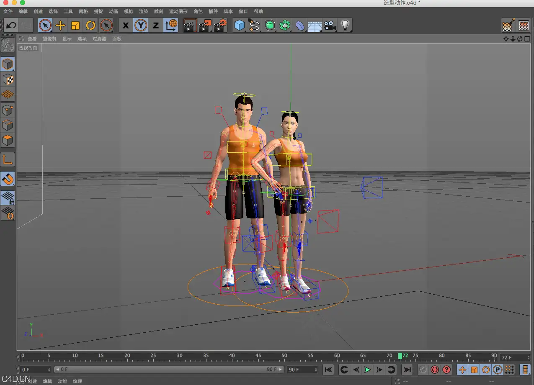The image size is (534, 385).
Task: Open the subdivision surface generator icon
Action: [270, 26]
